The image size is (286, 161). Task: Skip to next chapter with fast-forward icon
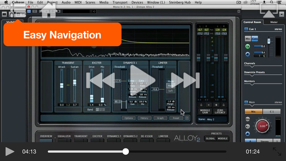pyautogui.click(x=185, y=80)
